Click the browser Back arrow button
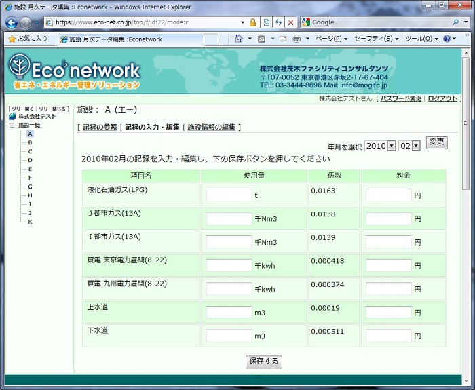Screen dimensions: 475x390 [12, 22]
